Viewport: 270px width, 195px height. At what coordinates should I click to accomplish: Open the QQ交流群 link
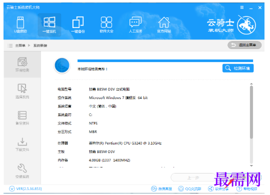189,189
